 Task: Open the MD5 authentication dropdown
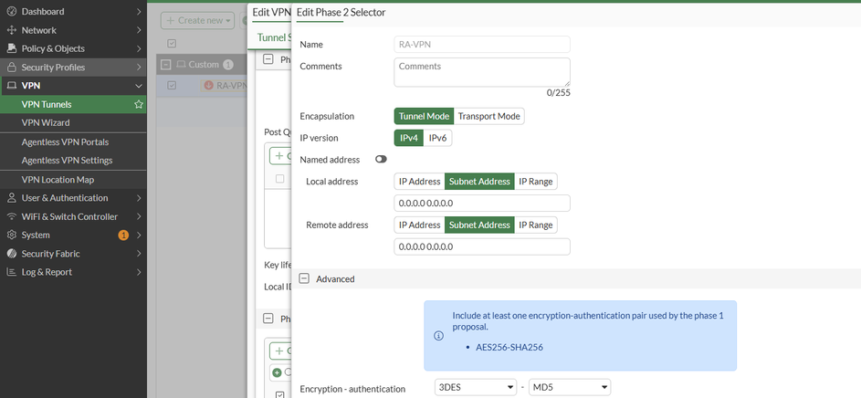(x=570, y=388)
